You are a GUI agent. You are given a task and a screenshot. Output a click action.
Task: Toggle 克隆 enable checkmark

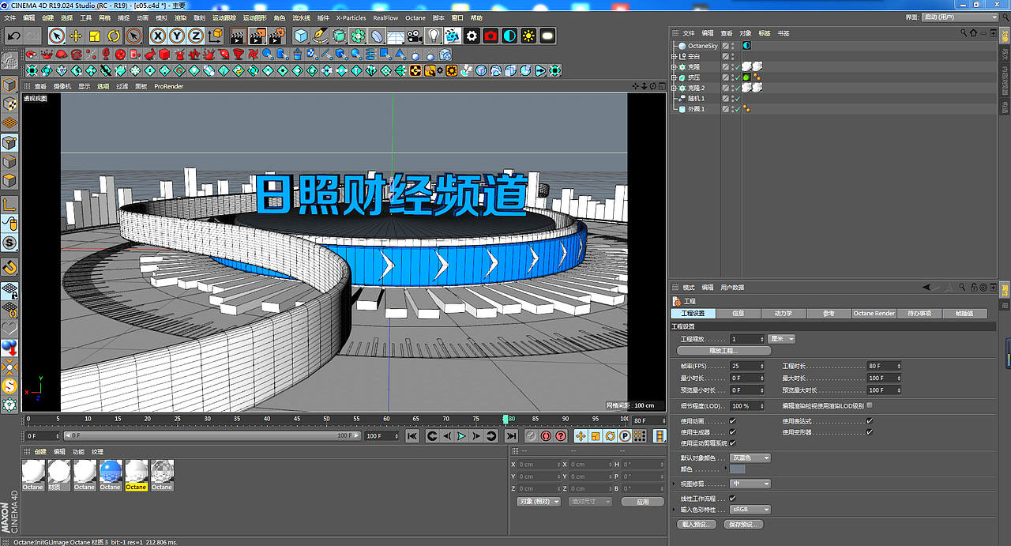[738, 67]
